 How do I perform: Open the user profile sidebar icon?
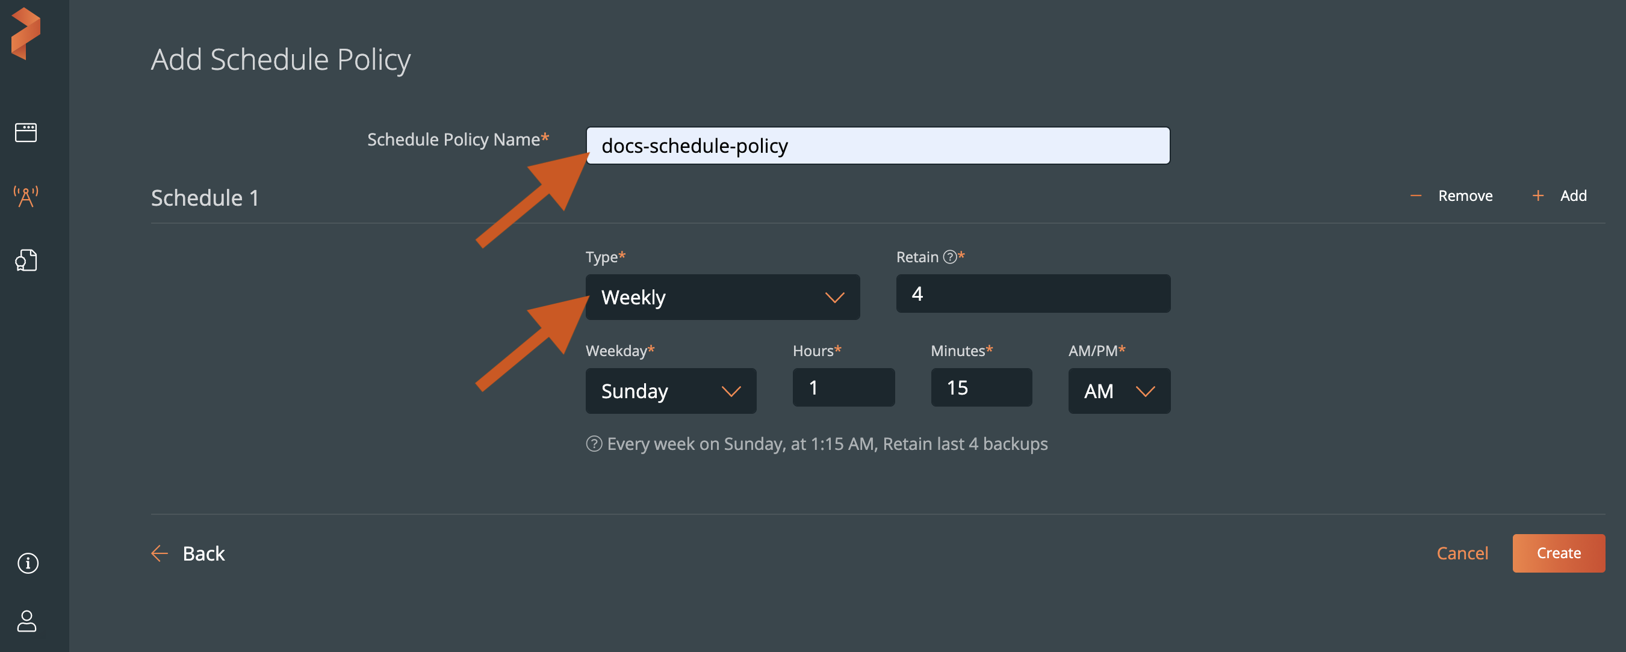tap(26, 621)
